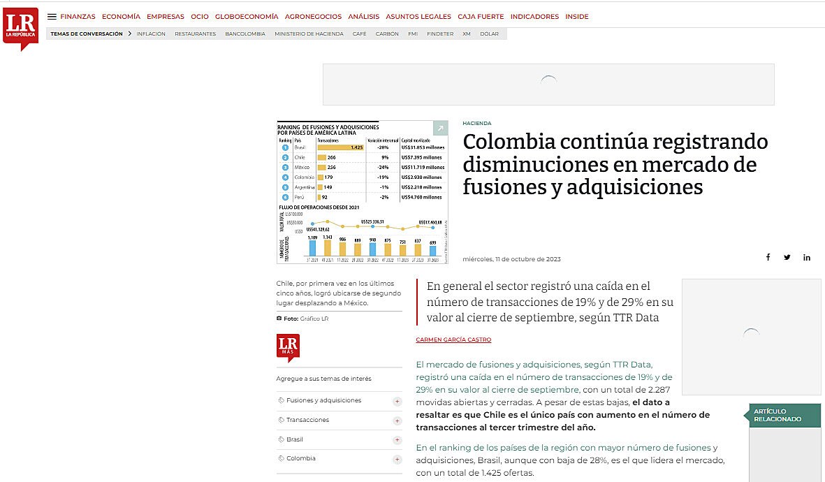Open author Carmen García Castro link
The height and width of the screenshot is (482, 825).
453,339
